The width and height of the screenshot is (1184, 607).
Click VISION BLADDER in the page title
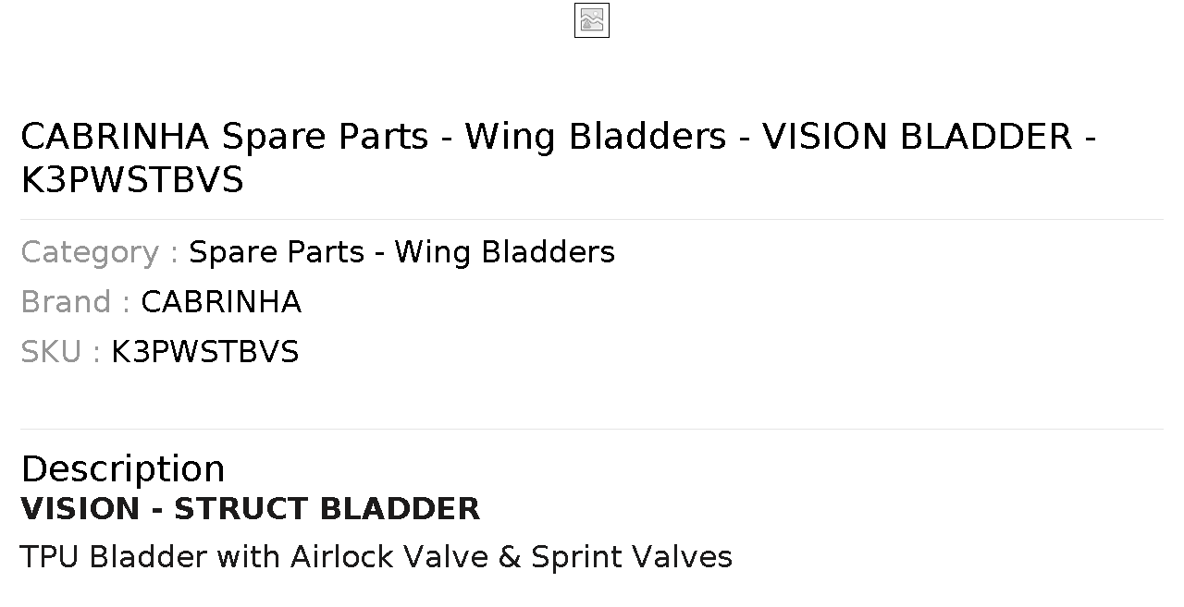coord(918,137)
